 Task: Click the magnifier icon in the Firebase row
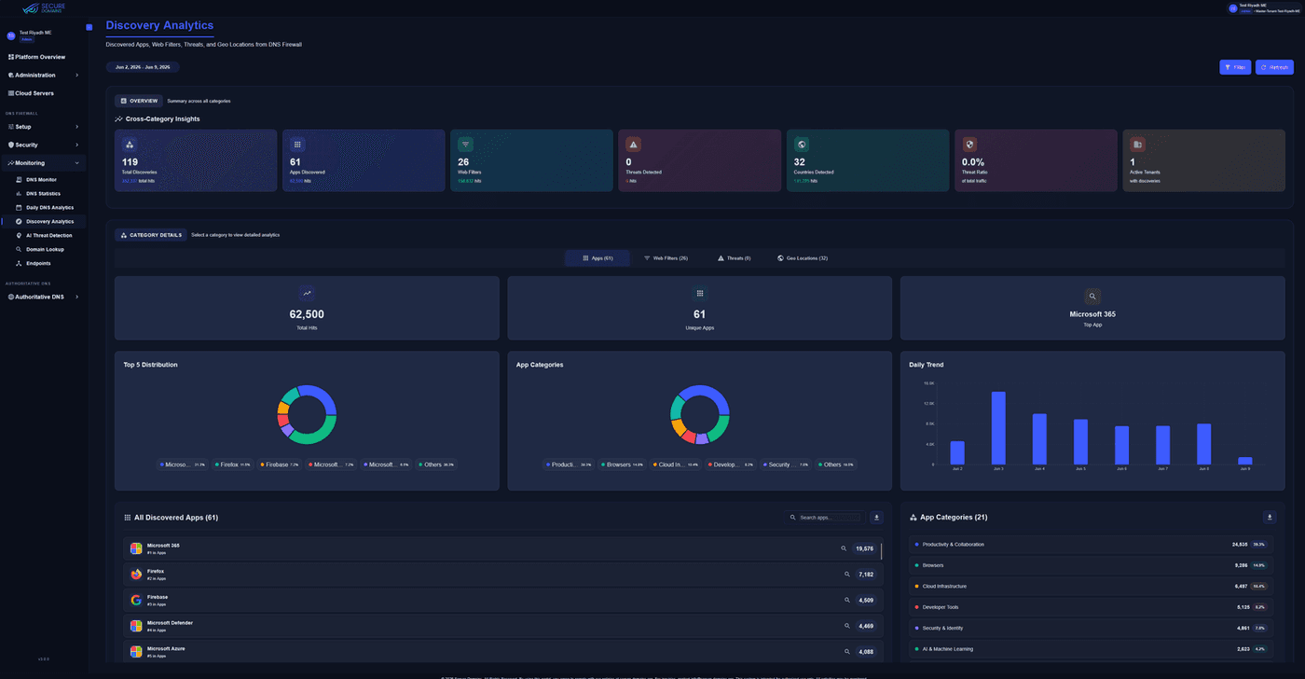[x=847, y=601]
